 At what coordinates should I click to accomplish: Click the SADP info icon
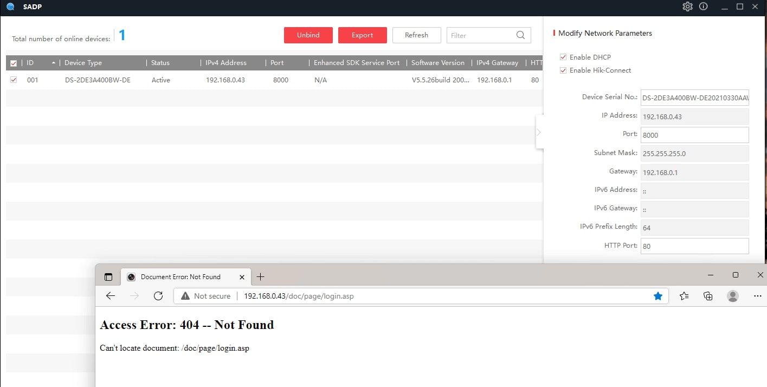coord(704,7)
